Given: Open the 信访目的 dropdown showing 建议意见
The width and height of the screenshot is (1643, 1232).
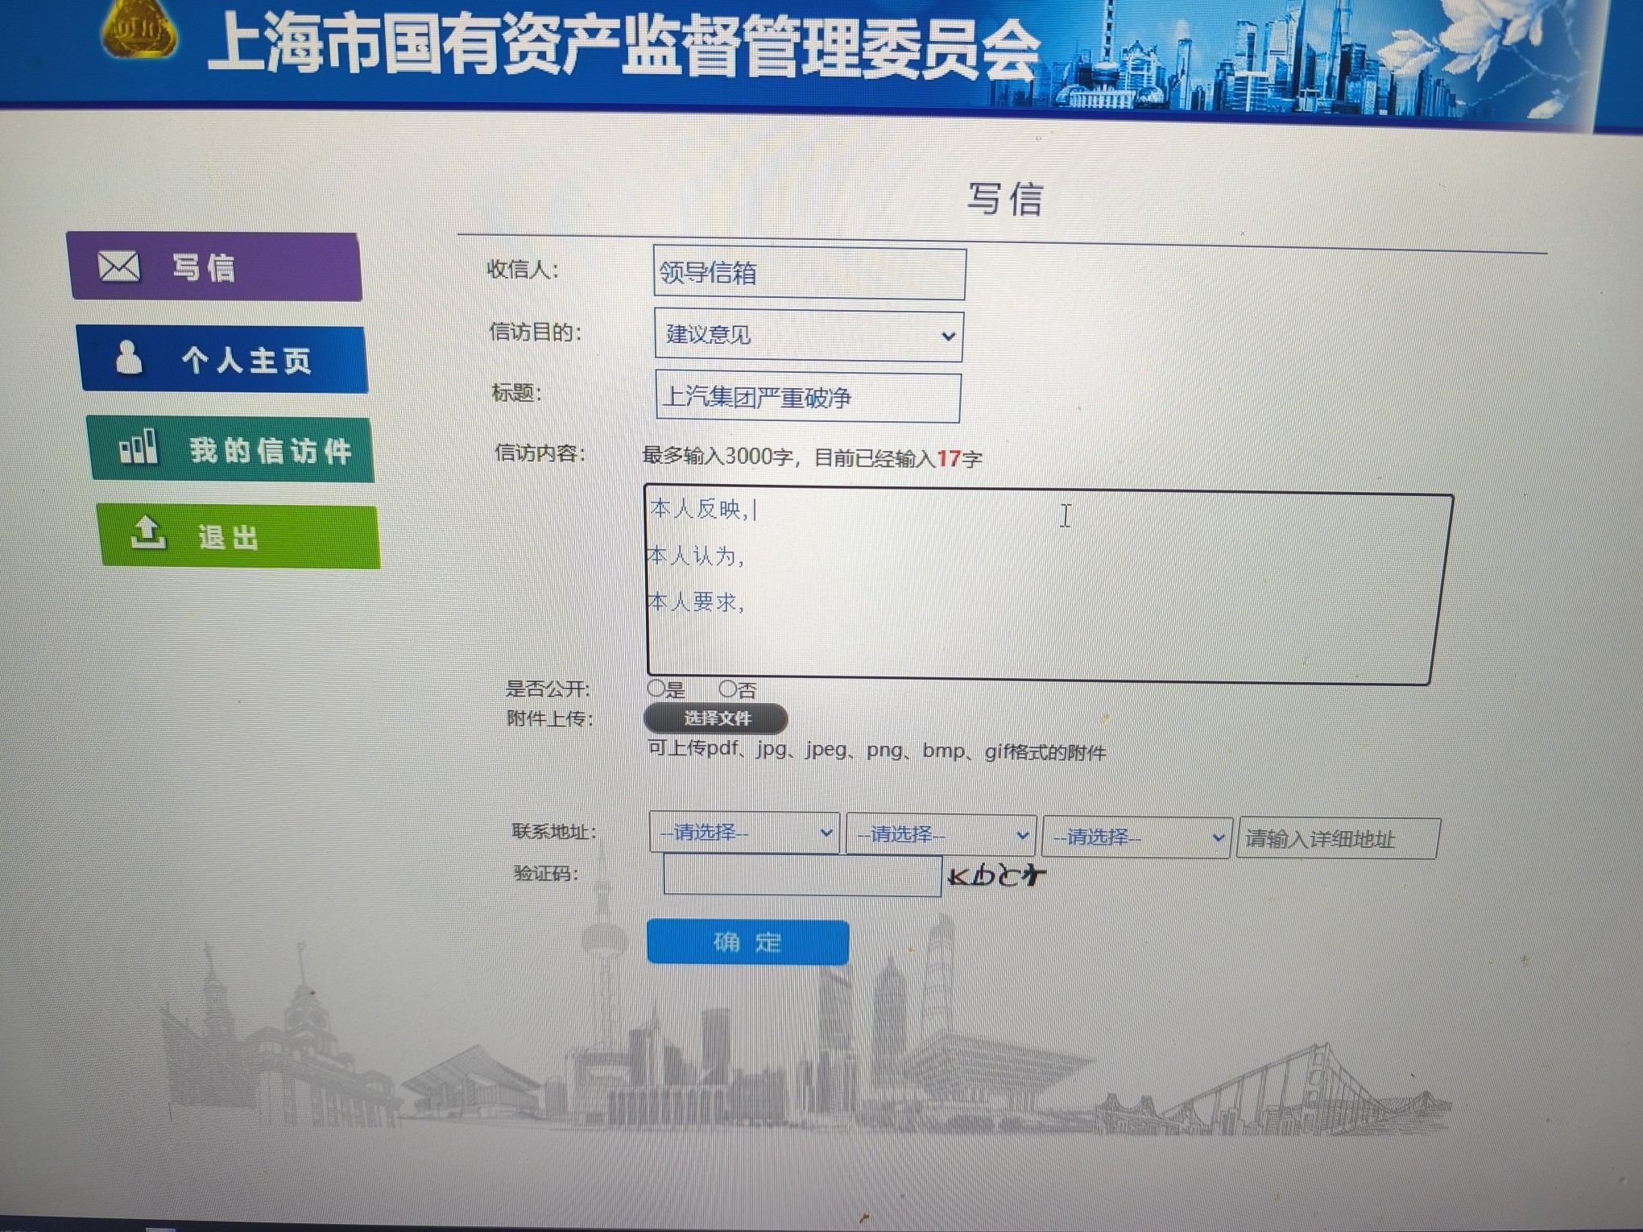Looking at the screenshot, I should pos(808,336).
